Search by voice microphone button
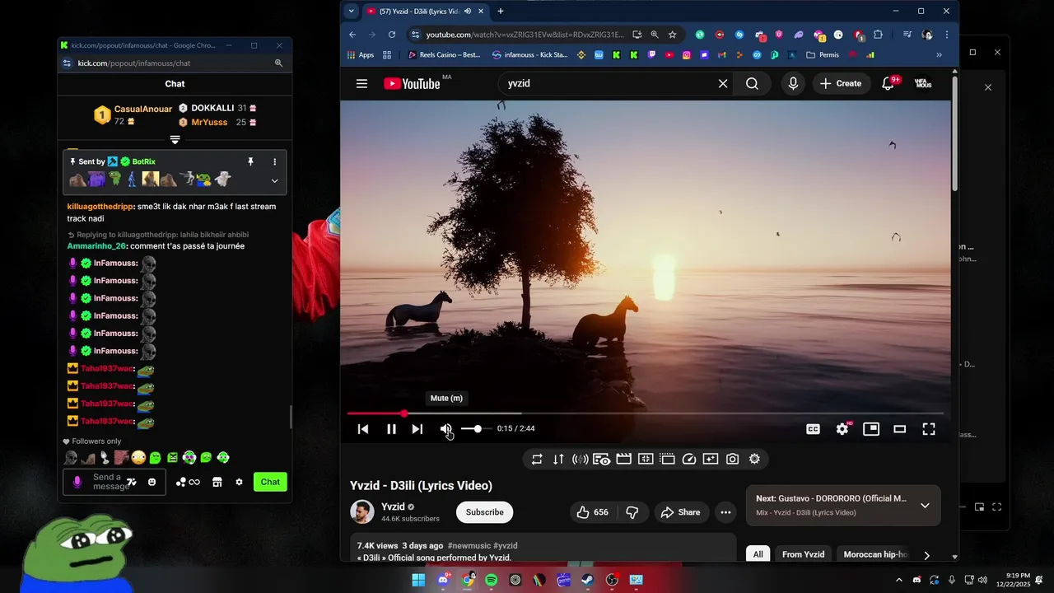 tap(793, 83)
